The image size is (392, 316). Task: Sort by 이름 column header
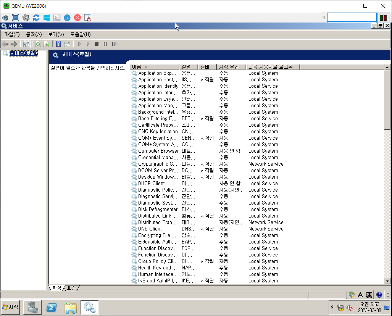click(155, 67)
